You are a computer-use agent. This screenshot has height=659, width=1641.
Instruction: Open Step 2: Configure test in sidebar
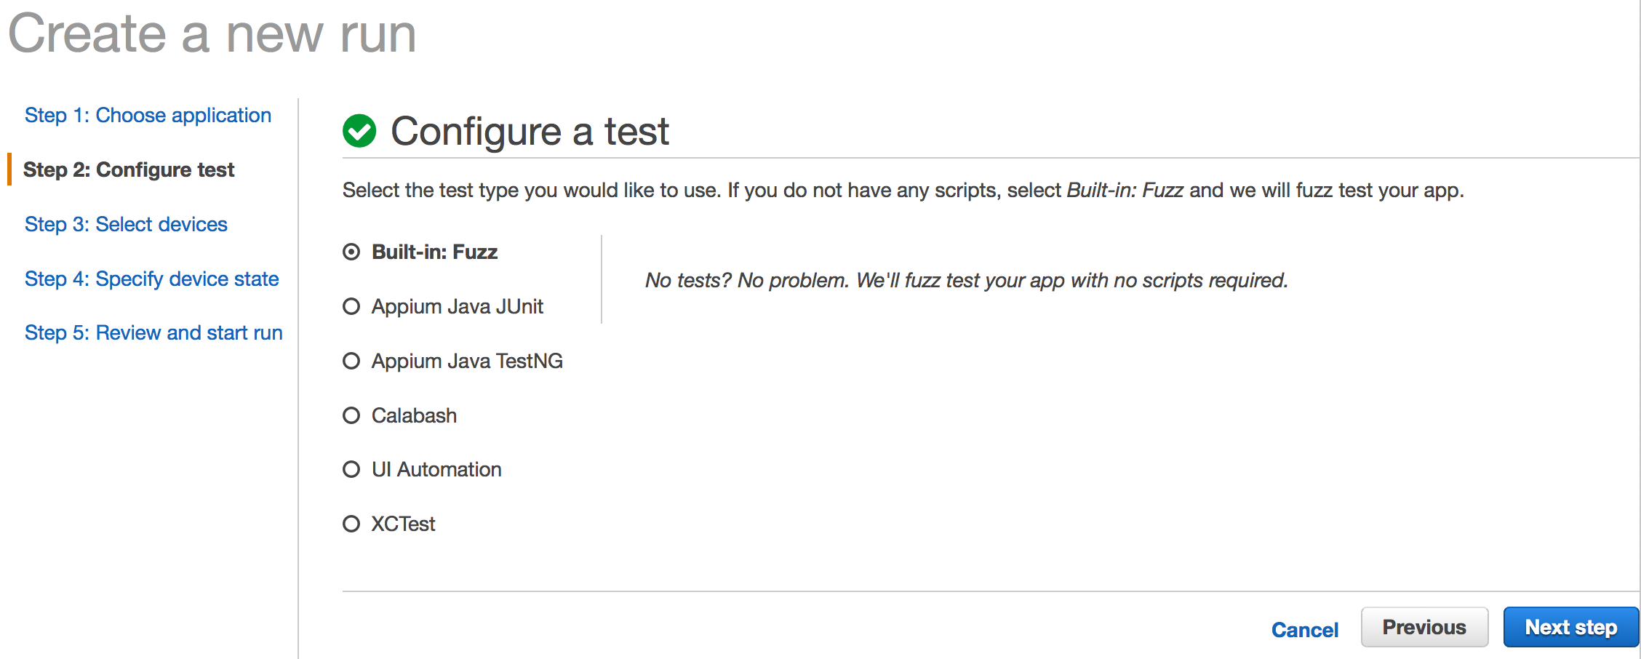click(129, 169)
